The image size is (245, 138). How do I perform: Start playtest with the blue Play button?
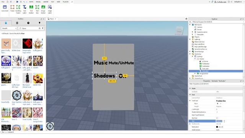pos(17,2)
